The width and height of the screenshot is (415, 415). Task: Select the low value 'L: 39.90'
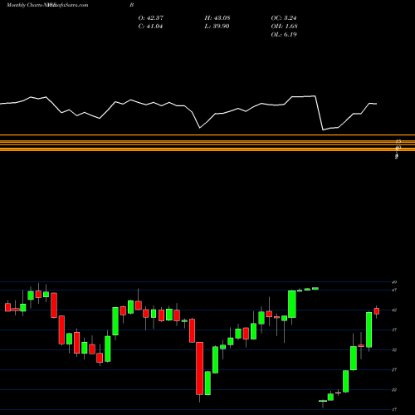point(217,27)
